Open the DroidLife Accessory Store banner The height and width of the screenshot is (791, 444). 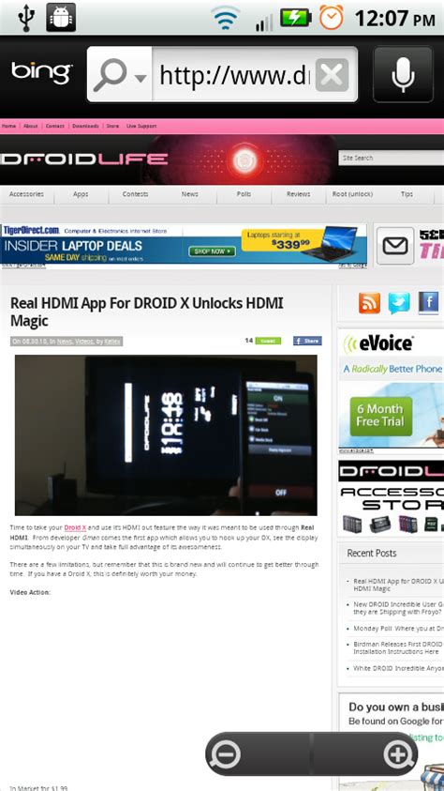coord(391,497)
